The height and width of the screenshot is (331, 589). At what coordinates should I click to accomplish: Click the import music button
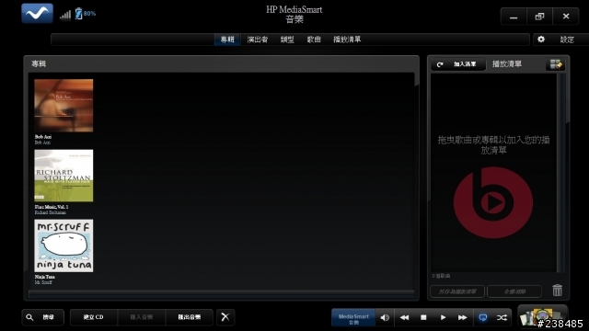(141, 317)
